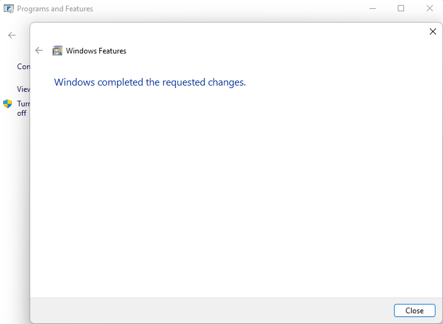Open the View installed updates link
The height and width of the screenshot is (324, 443).
23,89
